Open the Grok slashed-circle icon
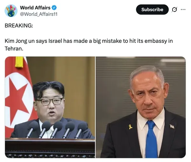Screen dimensions: 191x162 coord(174,10)
